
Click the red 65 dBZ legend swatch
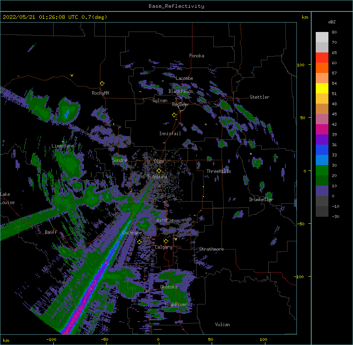322,58
